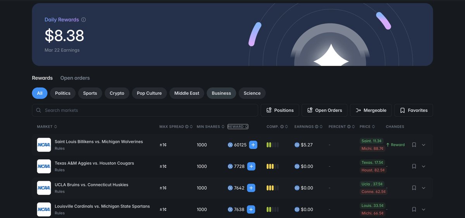This screenshot has width=465, height=218.
Task: Open the Positions filter button
Action: click(280, 110)
